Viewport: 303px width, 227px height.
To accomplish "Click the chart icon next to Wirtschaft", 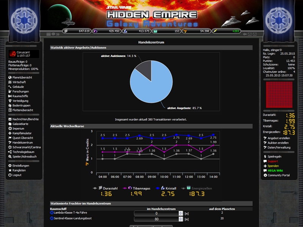I will tap(10, 82).
